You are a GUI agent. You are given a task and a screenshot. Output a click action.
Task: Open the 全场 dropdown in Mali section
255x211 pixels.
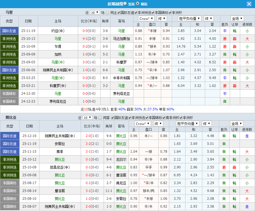pos(237,18)
